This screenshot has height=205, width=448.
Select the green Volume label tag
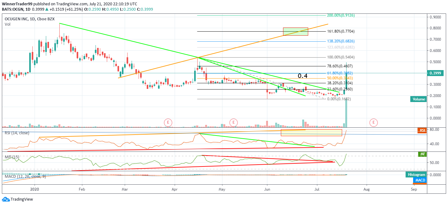418,99
